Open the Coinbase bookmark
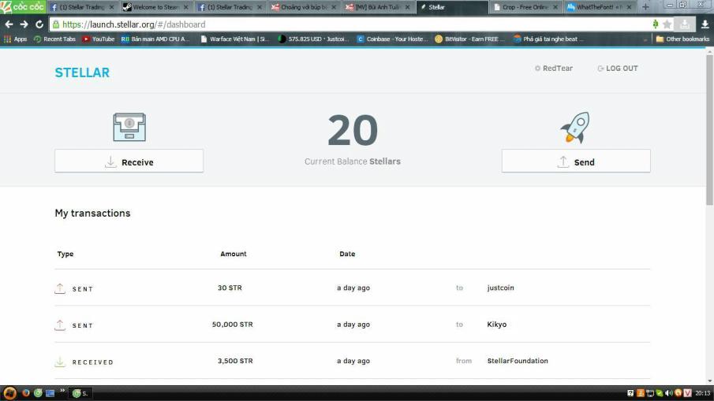Screen dimensions: 714x401 [393, 39]
